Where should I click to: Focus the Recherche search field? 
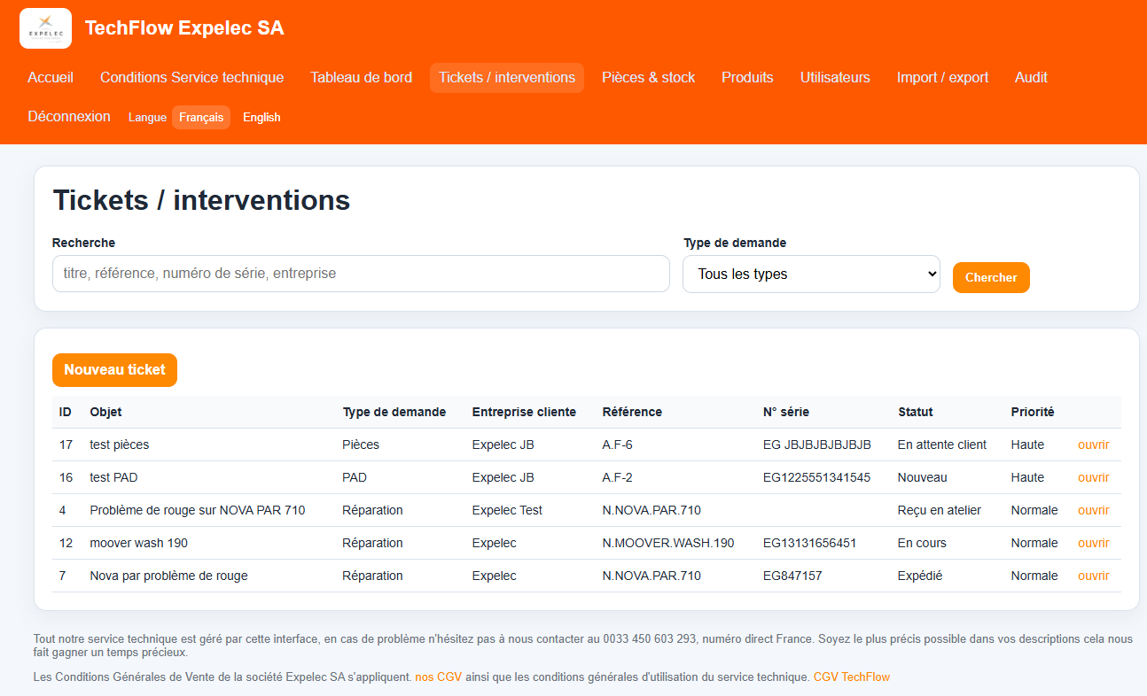coord(361,274)
